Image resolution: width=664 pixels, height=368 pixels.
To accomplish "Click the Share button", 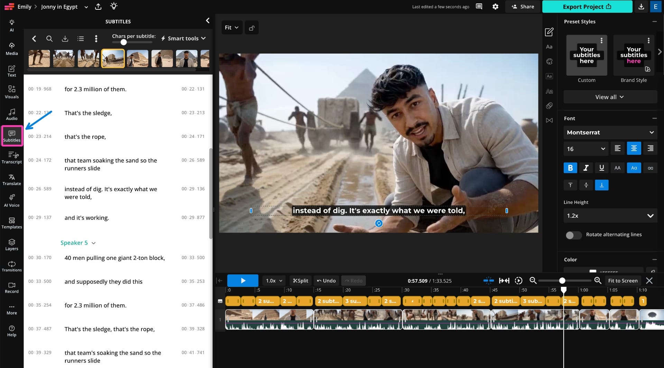I will [x=523, y=7].
